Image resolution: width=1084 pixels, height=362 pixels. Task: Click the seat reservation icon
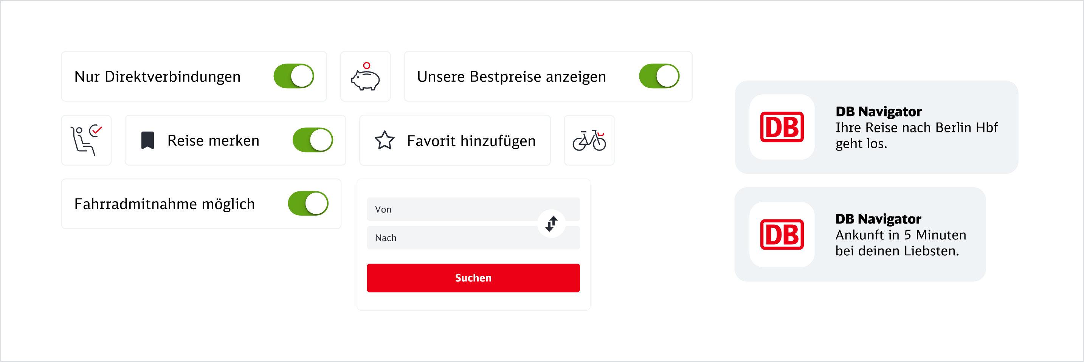(x=86, y=140)
